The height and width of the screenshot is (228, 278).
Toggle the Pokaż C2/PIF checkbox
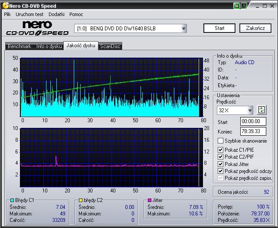pyautogui.click(x=220, y=157)
